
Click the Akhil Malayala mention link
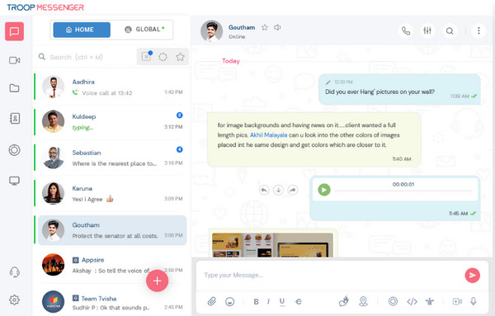pos(269,135)
